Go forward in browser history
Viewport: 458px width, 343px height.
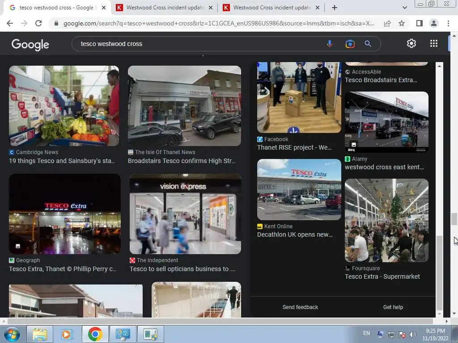(x=24, y=23)
